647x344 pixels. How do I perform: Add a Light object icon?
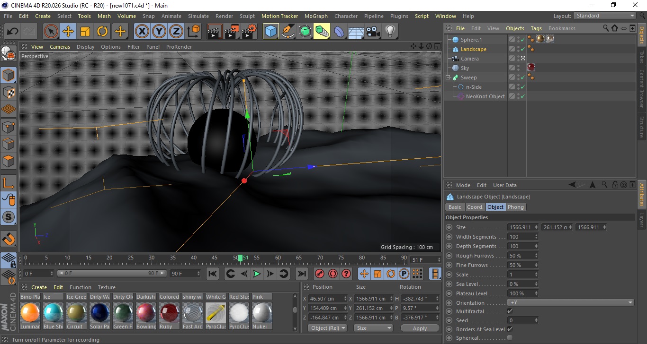390,32
